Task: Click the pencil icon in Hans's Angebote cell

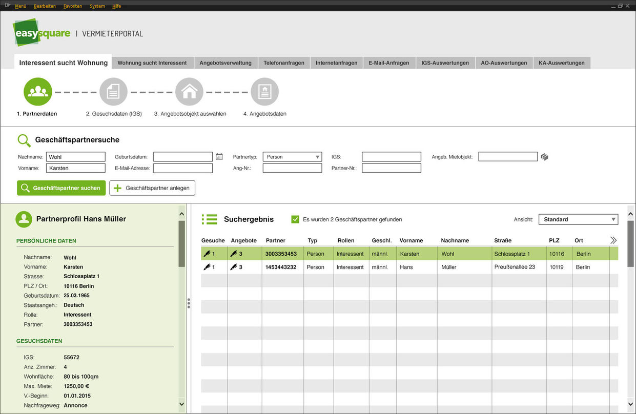Action: click(x=234, y=267)
